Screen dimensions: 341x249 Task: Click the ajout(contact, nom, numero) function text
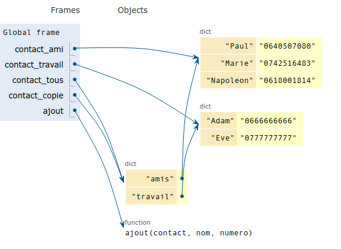click(x=189, y=233)
